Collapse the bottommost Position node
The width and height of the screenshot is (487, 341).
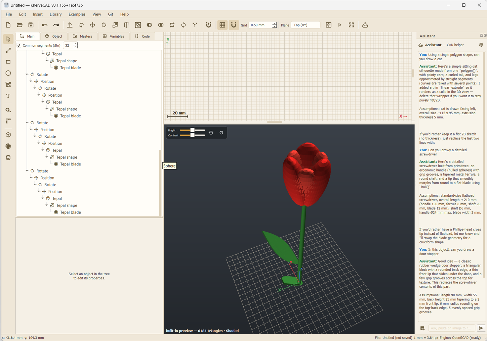click(x=39, y=191)
